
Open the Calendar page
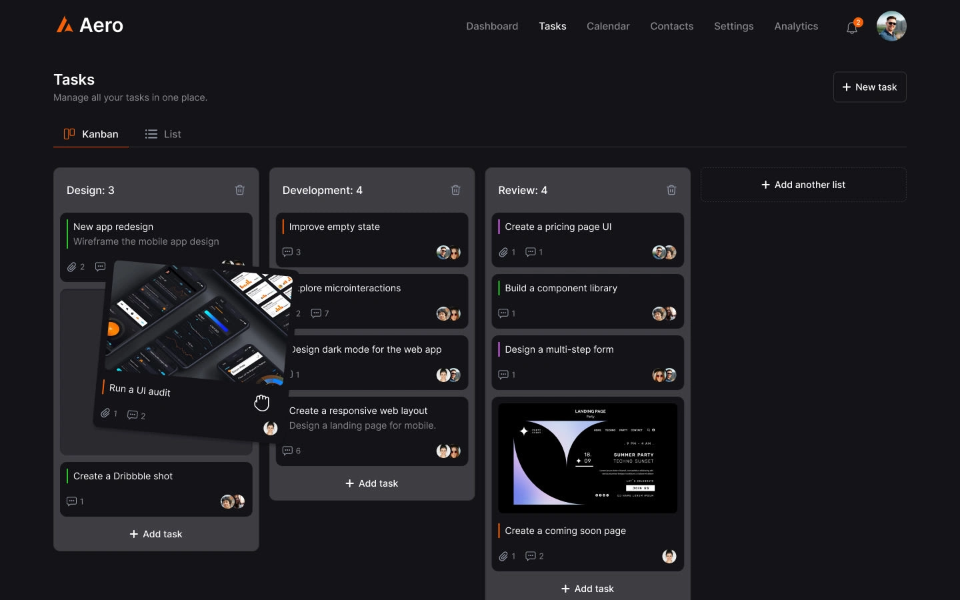(x=608, y=26)
